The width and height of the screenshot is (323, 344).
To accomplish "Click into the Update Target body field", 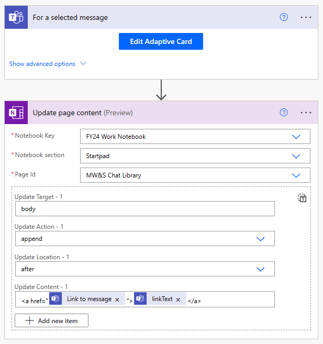I will pyautogui.click(x=144, y=209).
